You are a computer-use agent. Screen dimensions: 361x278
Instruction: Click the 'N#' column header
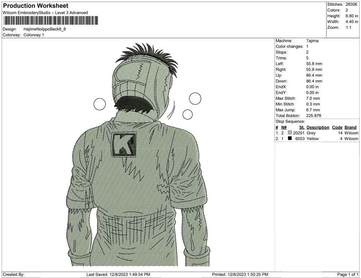(284, 127)
